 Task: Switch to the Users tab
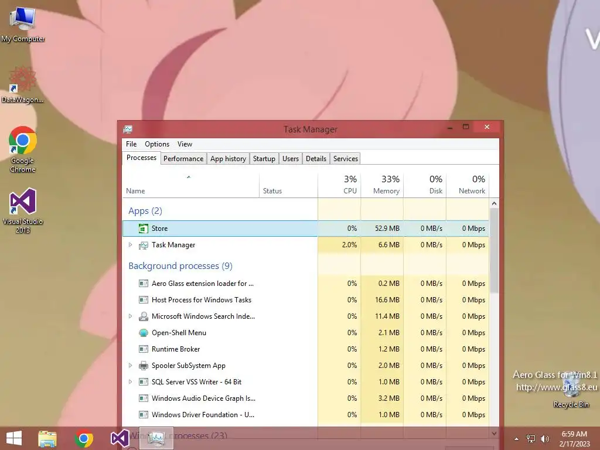(291, 159)
